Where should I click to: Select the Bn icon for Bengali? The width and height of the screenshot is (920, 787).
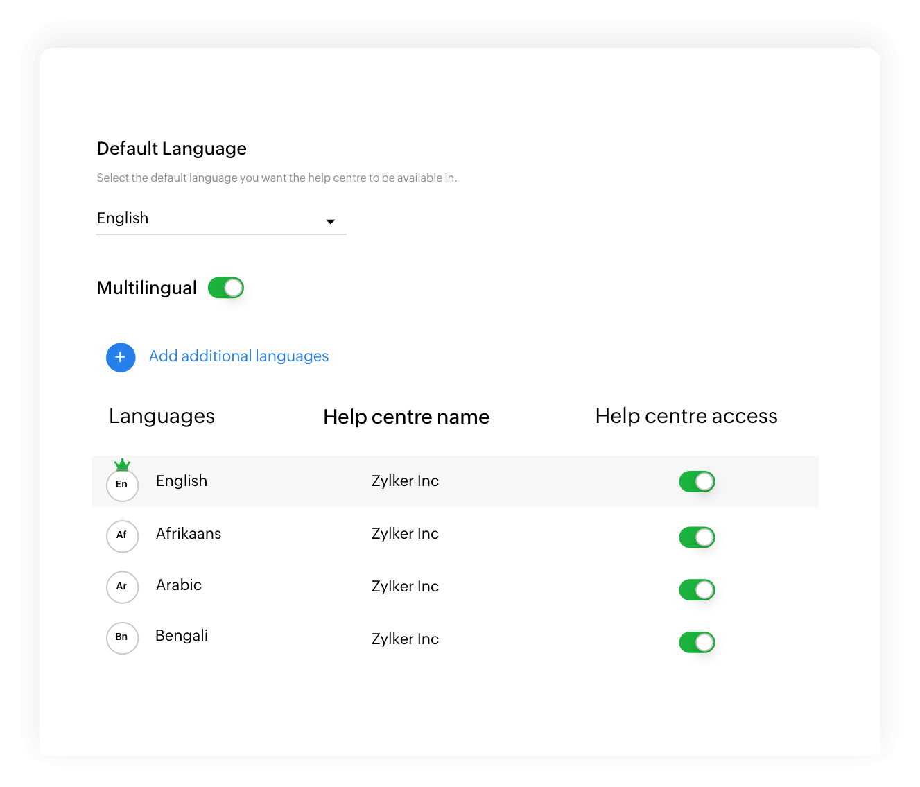click(122, 638)
